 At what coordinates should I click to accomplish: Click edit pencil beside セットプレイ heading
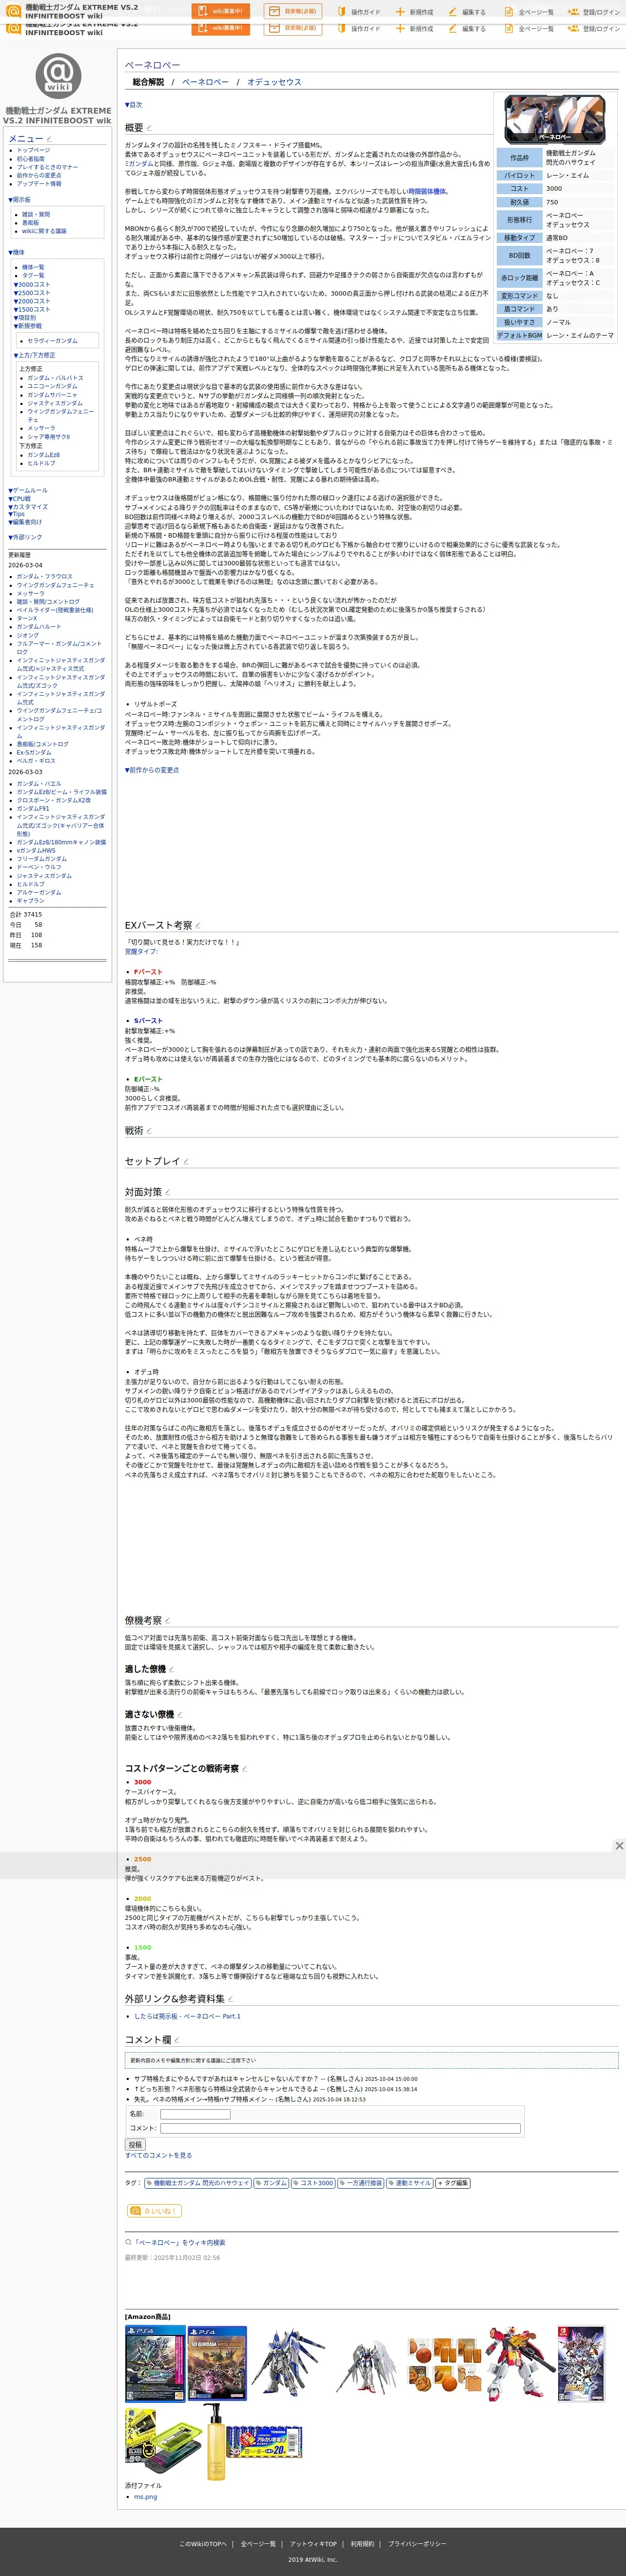187,1161
